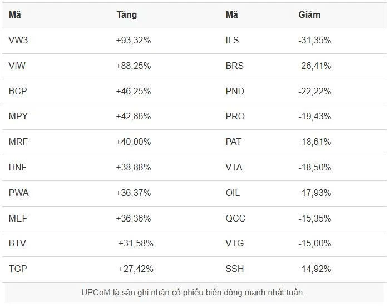The width and height of the screenshot is (390, 307).
Task: Select the MPY ticker row
Action: click(x=18, y=117)
